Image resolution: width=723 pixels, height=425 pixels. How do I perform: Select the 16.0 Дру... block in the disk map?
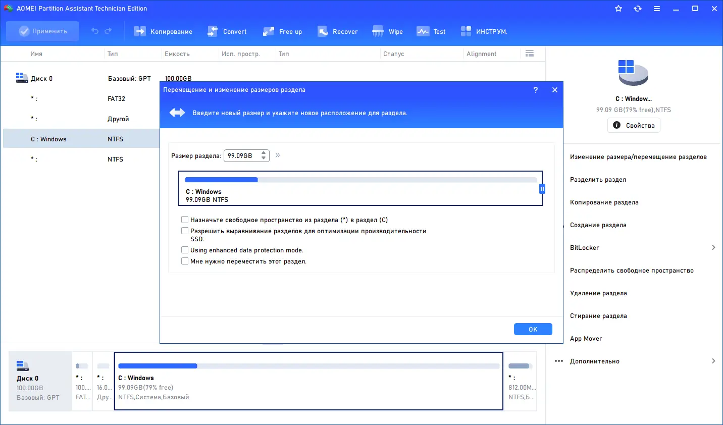[104, 381]
